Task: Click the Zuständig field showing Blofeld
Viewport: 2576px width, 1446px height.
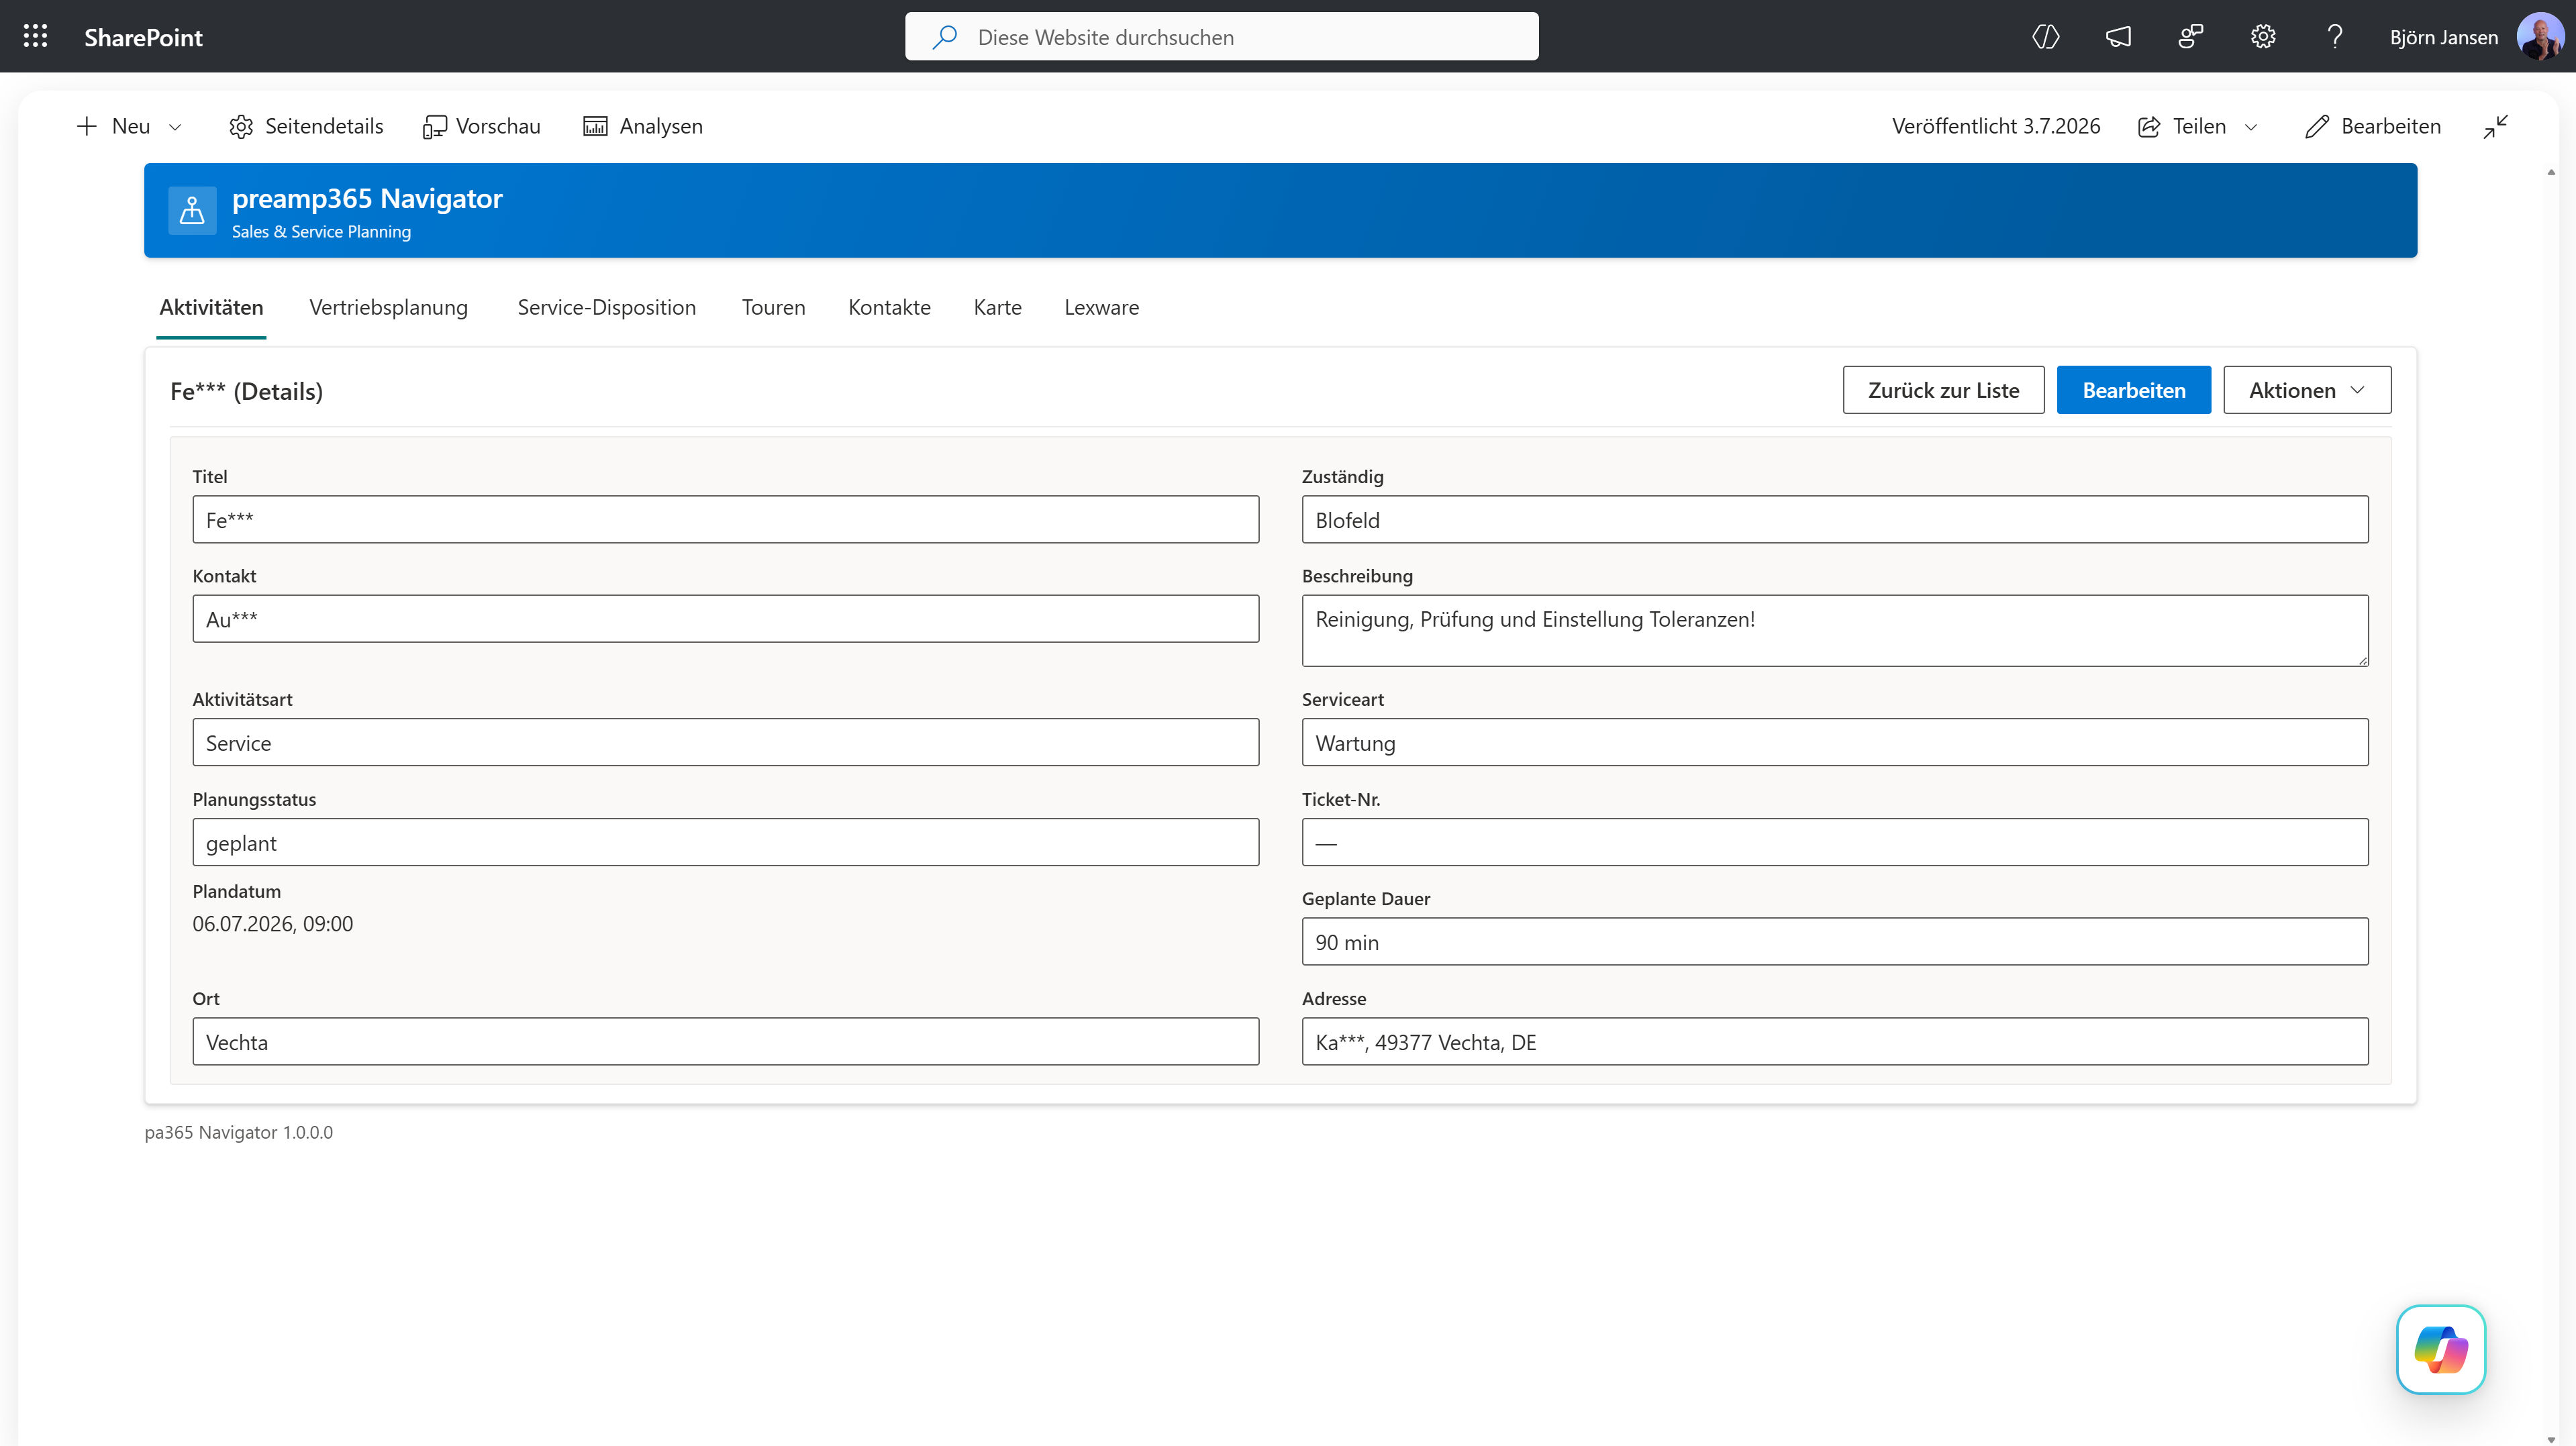Action: point(1834,520)
